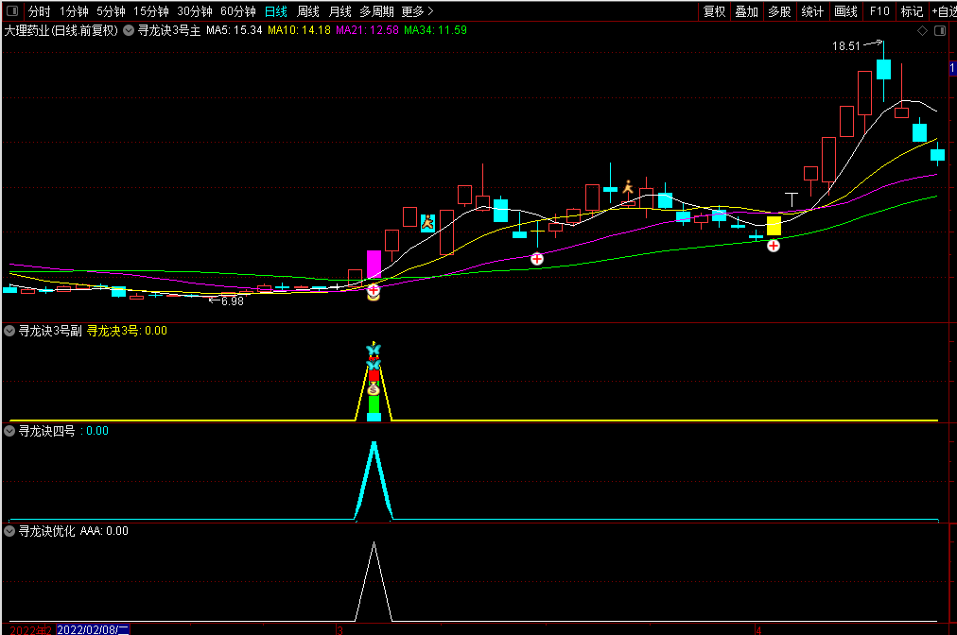957x635 pixels.
Task: Click the diamond icon at top right
Action: (922, 31)
